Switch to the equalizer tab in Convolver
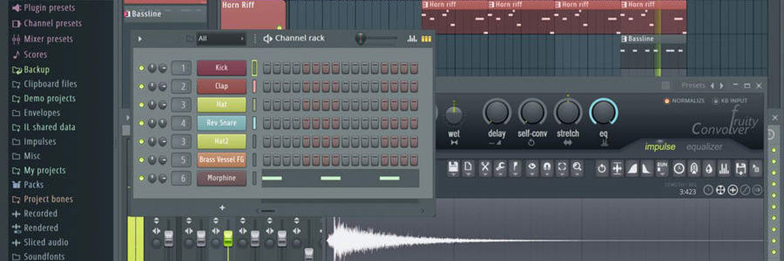784x261 pixels. coord(704,147)
